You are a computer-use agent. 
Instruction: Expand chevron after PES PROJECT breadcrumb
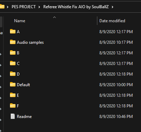(39, 7)
